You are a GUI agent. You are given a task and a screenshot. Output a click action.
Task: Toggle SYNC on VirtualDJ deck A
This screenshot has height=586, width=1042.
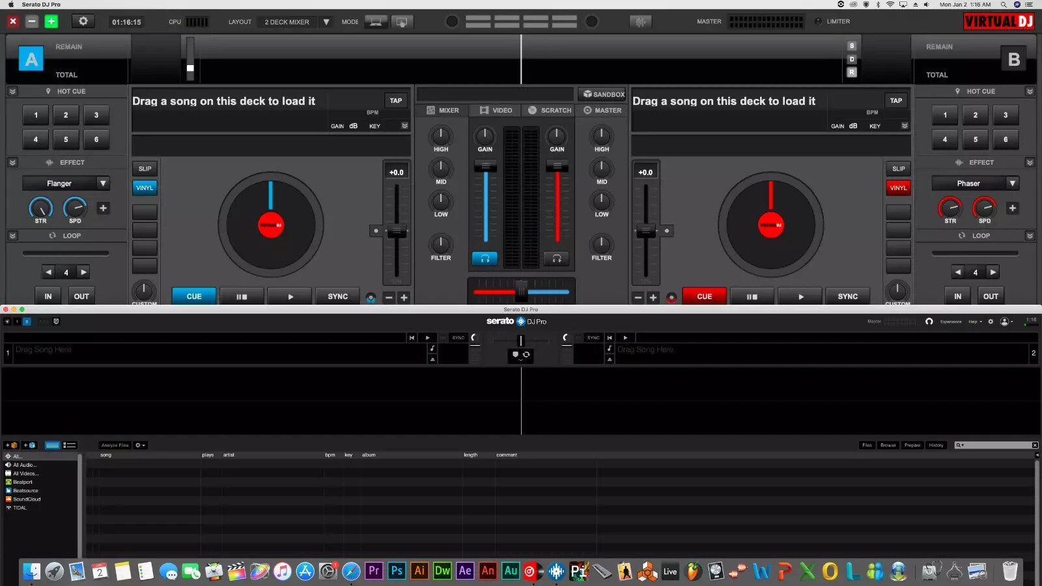337,296
